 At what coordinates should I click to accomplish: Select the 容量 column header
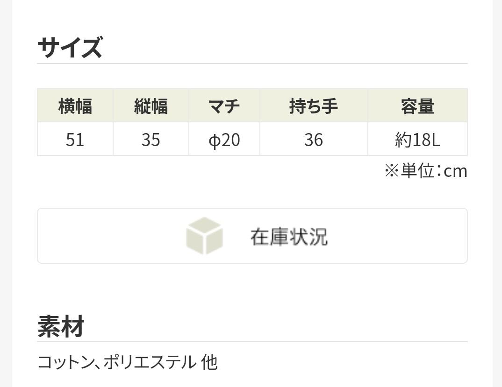417,106
